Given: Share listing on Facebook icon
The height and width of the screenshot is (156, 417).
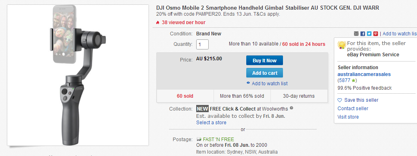Looking at the screenshot, I should tap(363, 34).
